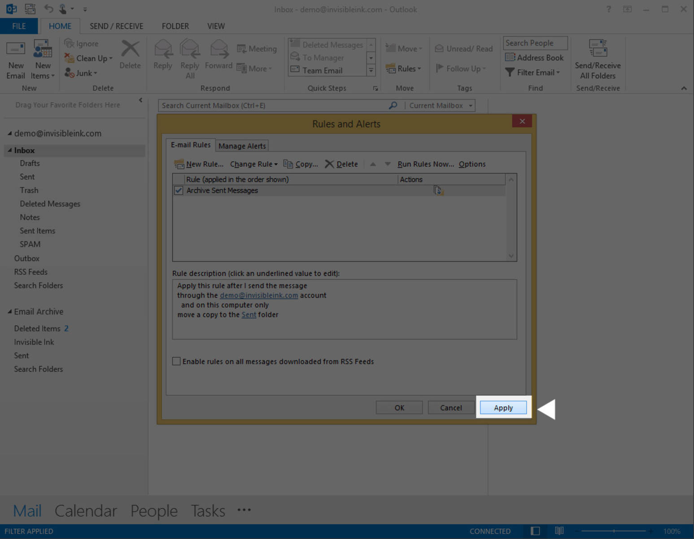Move rule down with the arrow
This screenshot has width=694, height=539.
(388, 164)
